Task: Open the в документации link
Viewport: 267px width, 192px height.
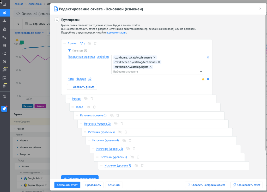Action: pyautogui.click(x=116, y=33)
